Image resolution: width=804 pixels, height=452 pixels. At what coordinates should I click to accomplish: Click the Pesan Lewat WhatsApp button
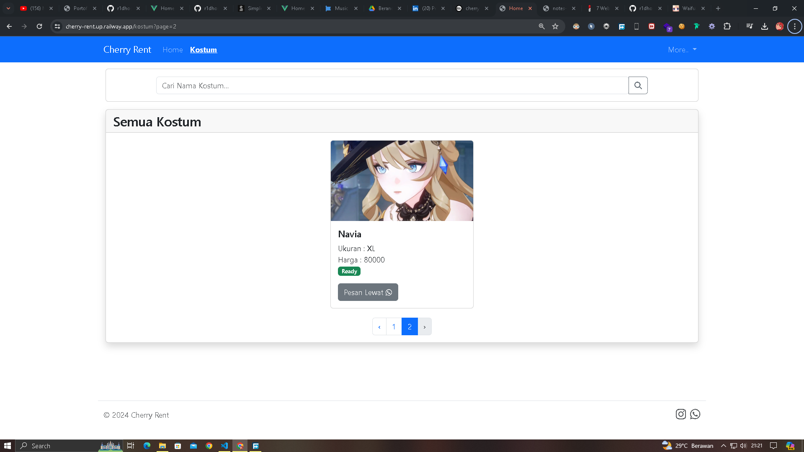[x=368, y=292]
